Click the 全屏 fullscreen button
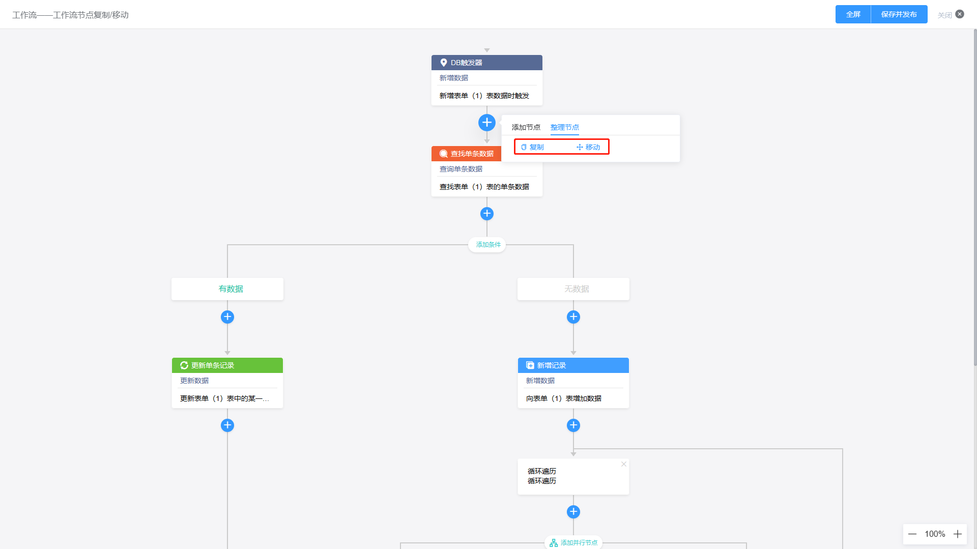The image size is (977, 549). click(853, 14)
